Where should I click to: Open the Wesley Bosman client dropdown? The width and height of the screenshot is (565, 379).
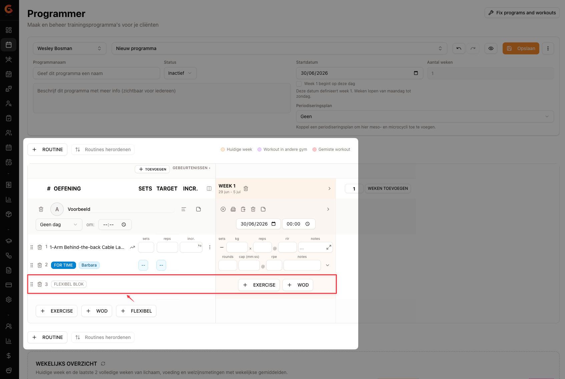tap(70, 48)
